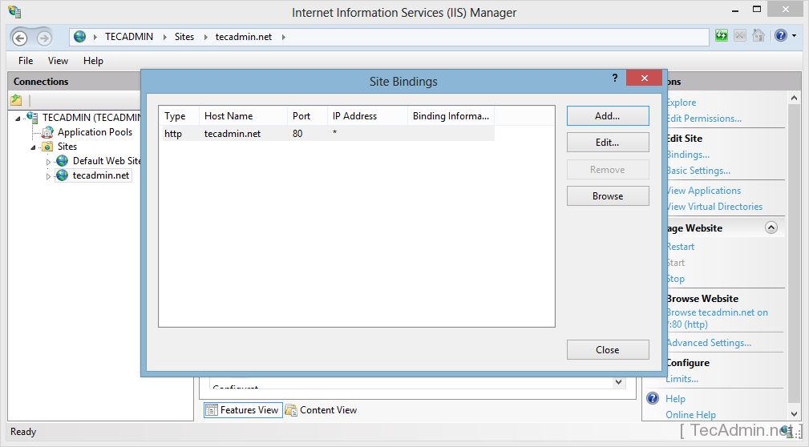Expand arrow after Sites in breadcrumb
The width and height of the screenshot is (809, 447).
(205, 37)
